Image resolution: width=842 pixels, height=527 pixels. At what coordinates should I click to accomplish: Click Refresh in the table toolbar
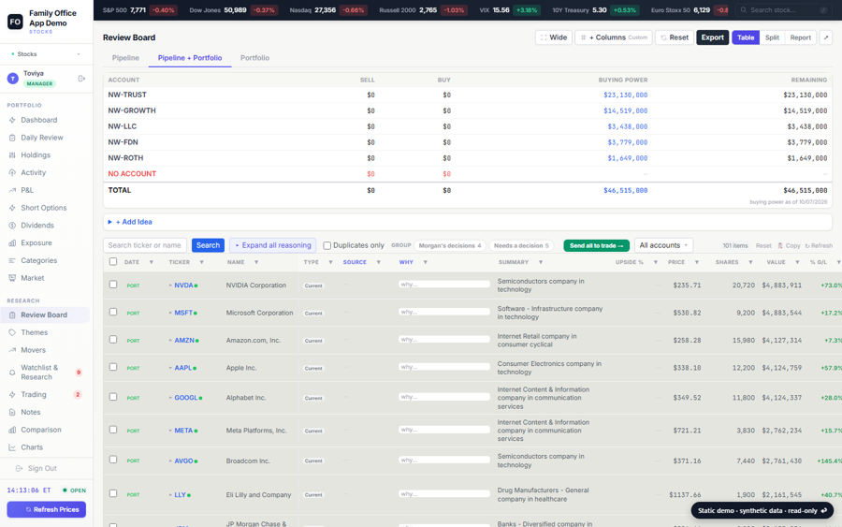pos(819,245)
